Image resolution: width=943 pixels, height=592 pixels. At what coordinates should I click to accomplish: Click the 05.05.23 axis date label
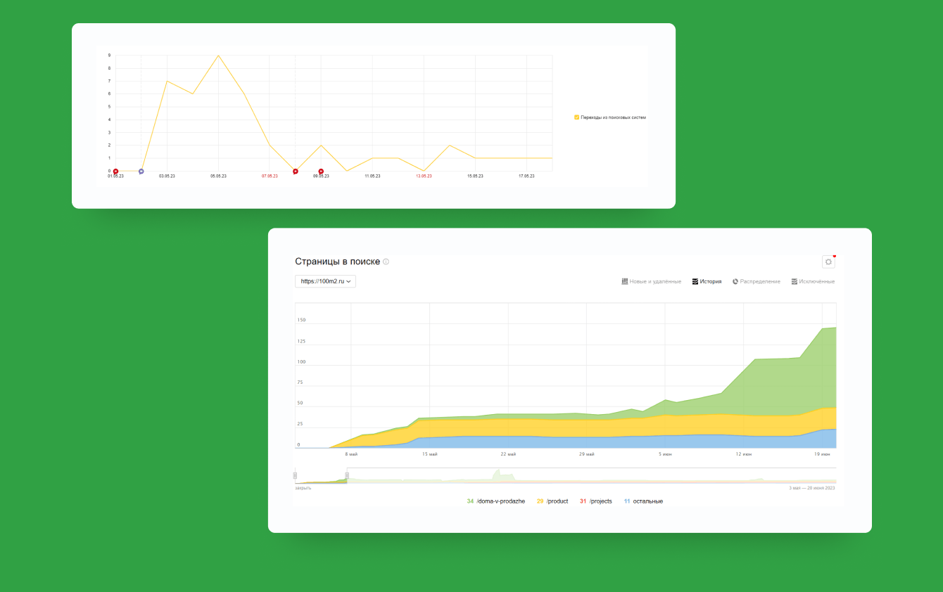[218, 176]
